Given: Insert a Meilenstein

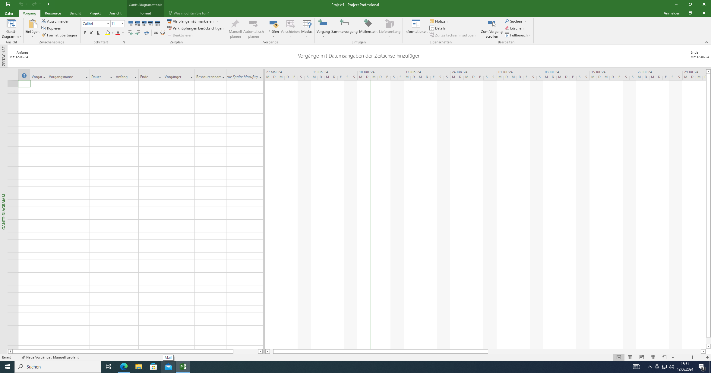Looking at the screenshot, I should pyautogui.click(x=368, y=27).
